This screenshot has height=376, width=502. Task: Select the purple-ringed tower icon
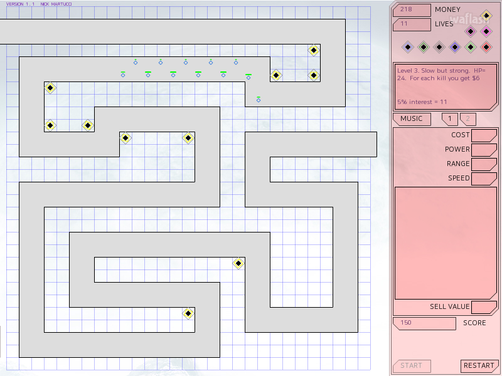471,31
